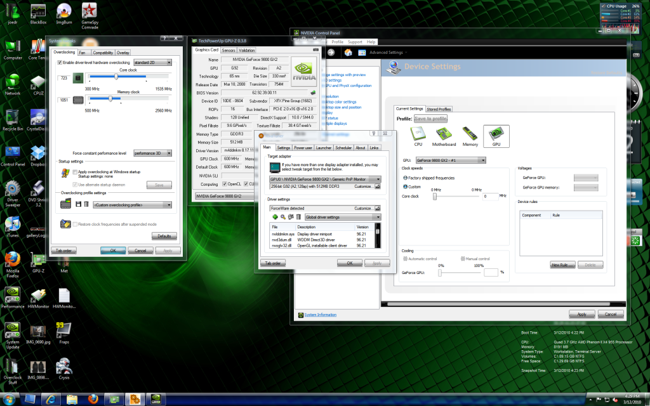Open the GPU0 target adapter dropdown
650x406 pixels.
pyautogui.click(x=325, y=180)
